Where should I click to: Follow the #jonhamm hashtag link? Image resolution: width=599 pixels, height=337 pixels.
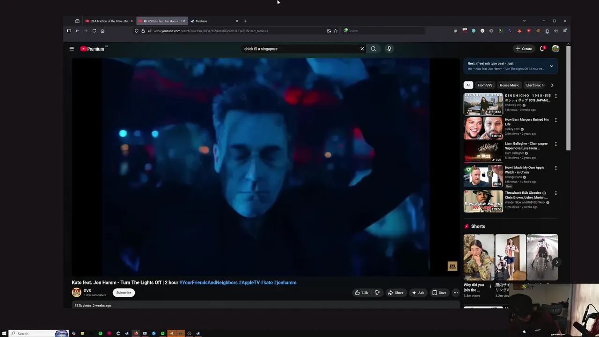[x=285, y=283]
